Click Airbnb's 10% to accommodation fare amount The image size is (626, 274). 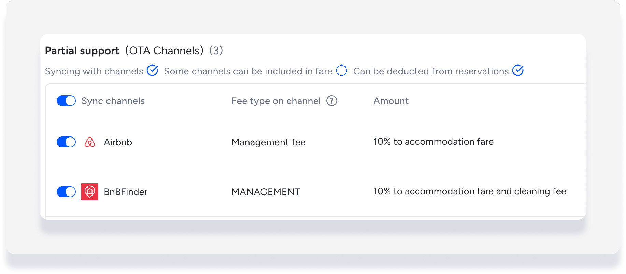pos(433,142)
